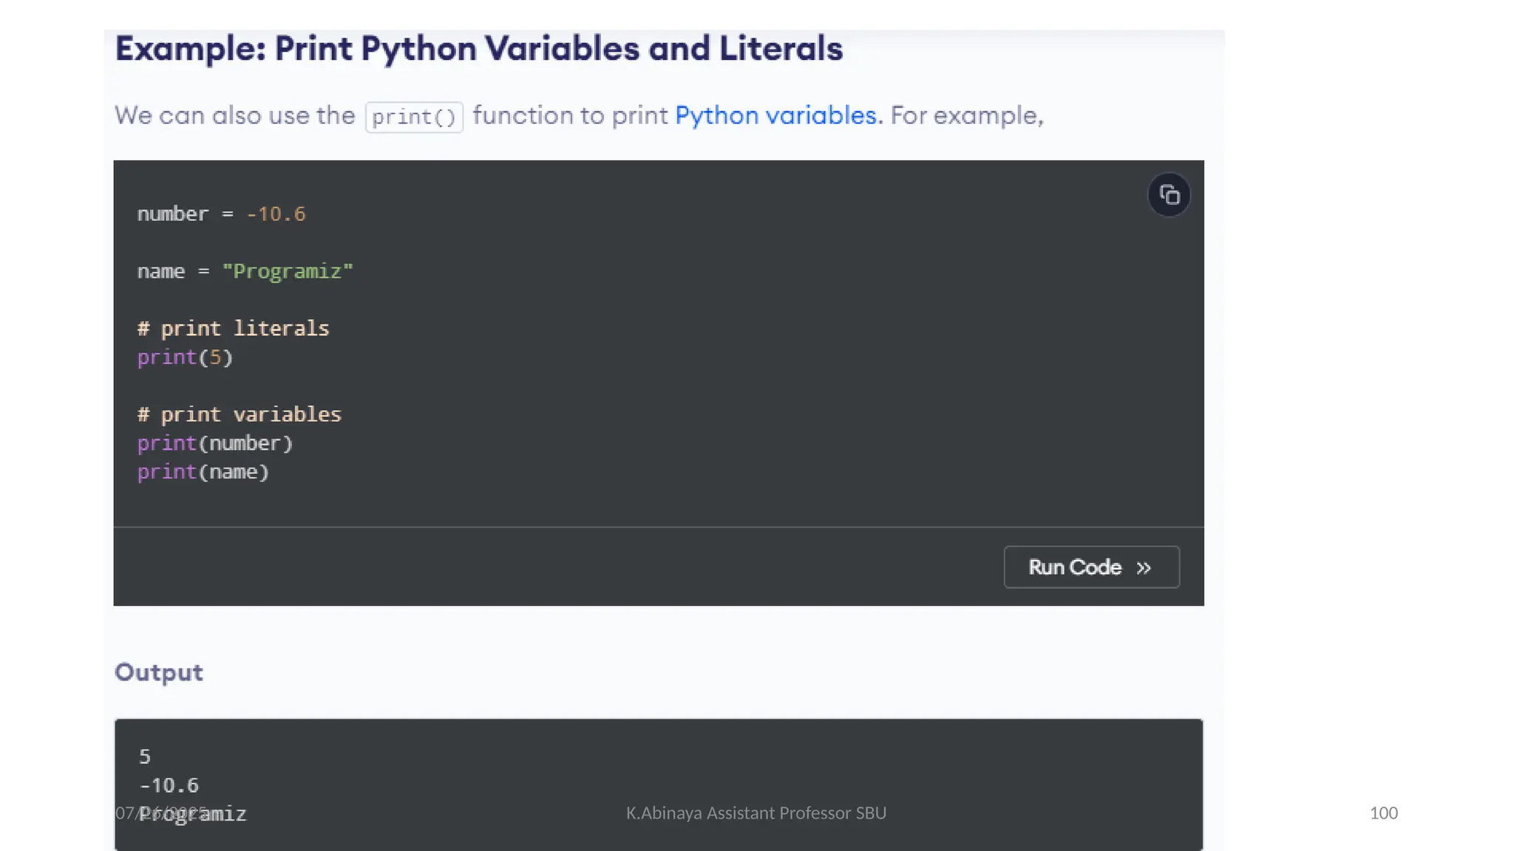
Task: Open the Python variables link
Action: [x=776, y=116]
